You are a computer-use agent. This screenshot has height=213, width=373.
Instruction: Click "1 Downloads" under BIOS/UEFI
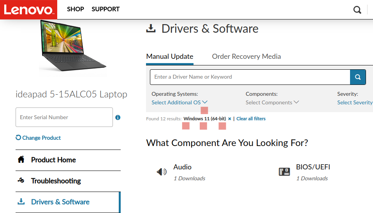coord(312,178)
